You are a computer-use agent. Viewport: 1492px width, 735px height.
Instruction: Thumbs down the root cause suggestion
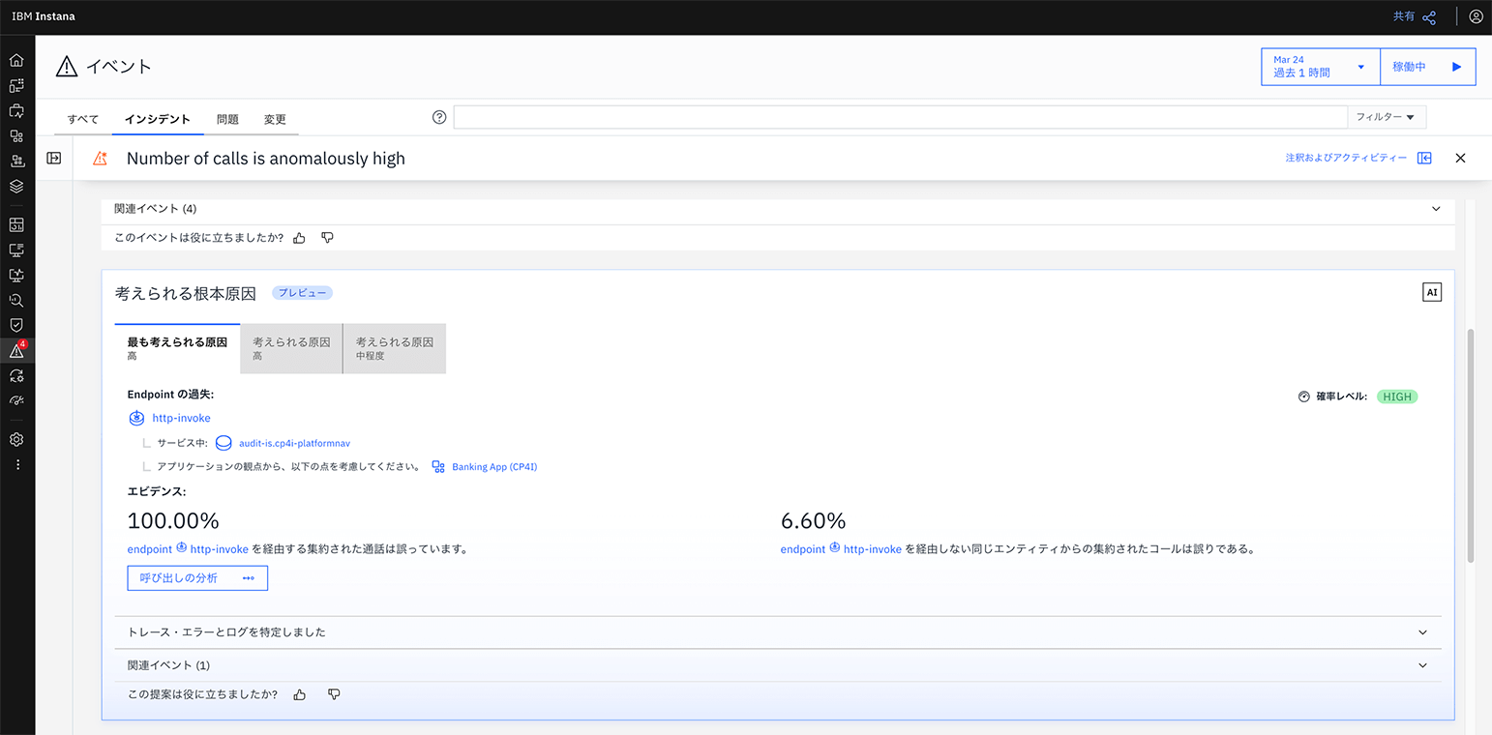(334, 694)
